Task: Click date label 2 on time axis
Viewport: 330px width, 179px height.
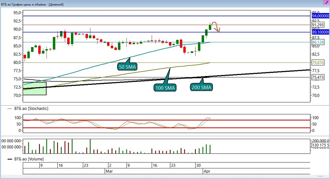Action: (110, 165)
